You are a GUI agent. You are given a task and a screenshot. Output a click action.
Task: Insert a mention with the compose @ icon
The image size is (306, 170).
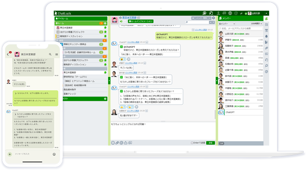click(x=121, y=143)
